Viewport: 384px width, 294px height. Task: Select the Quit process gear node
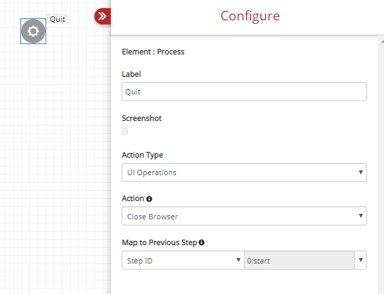[33, 31]
